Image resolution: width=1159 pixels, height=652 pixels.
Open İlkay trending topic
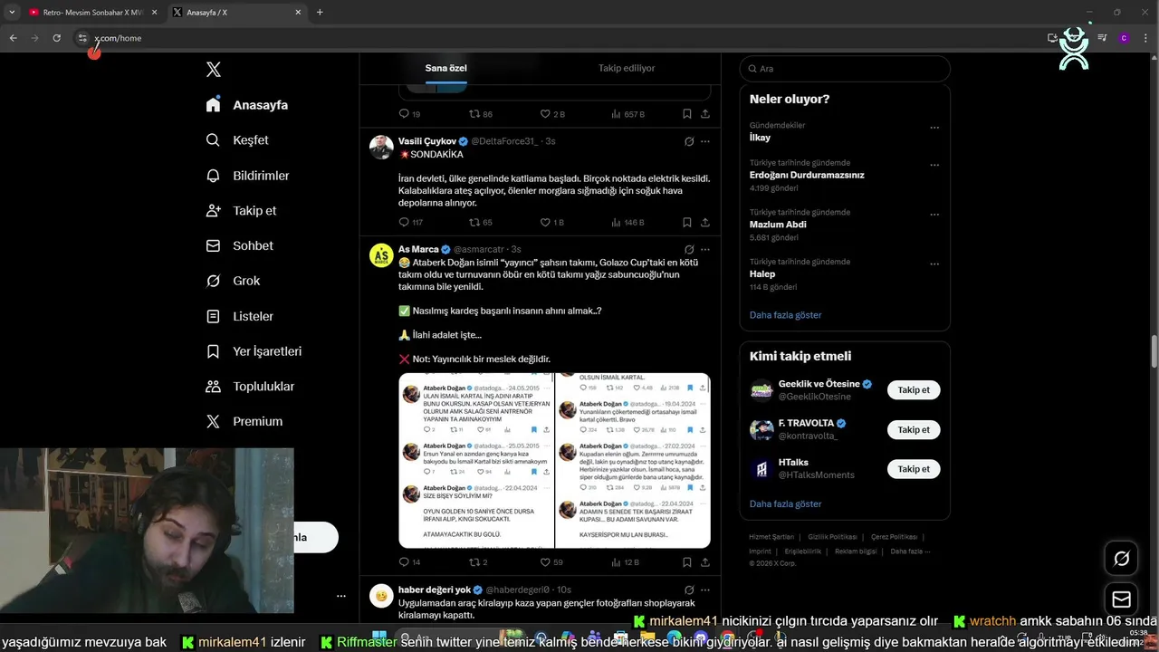[760, 138]
